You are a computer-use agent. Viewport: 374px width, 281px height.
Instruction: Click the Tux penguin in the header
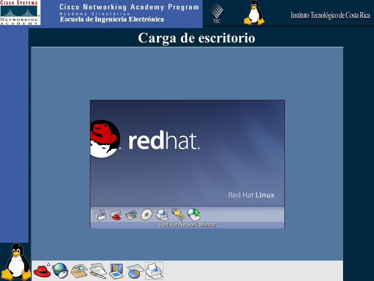tap(254, 12)
